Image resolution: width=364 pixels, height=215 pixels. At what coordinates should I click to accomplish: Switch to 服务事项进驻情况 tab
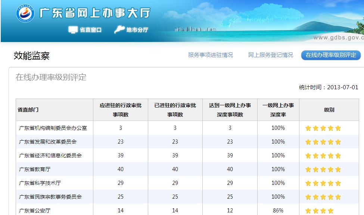(x=211, y=55)
